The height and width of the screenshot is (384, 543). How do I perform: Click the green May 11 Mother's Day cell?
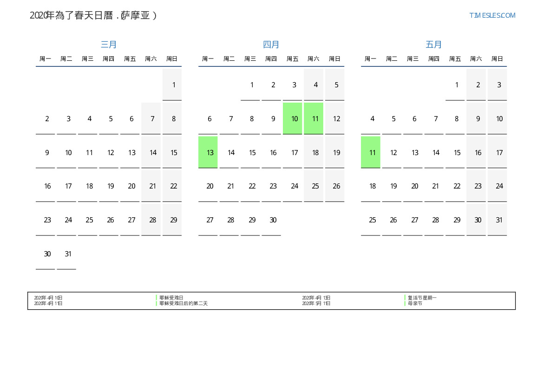click(x=371, y=152)
